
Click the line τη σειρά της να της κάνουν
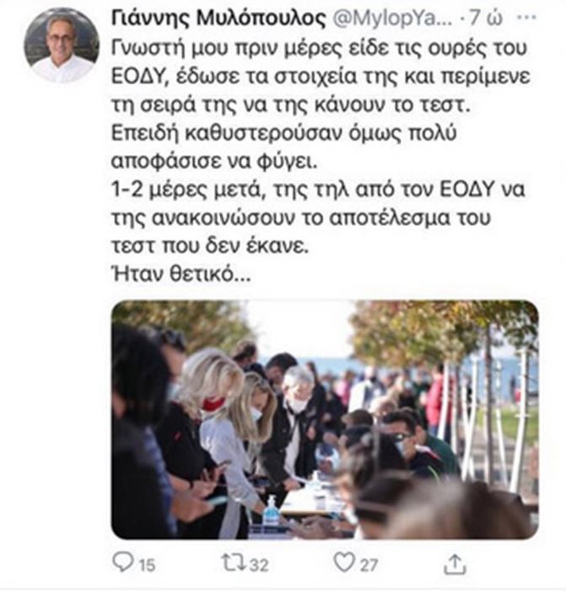291,105
